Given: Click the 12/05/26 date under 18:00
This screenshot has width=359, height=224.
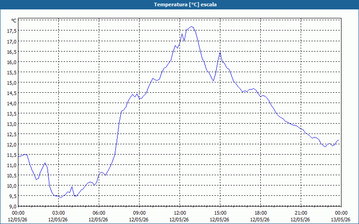Looking at the screenshot, I should [260, 220].
